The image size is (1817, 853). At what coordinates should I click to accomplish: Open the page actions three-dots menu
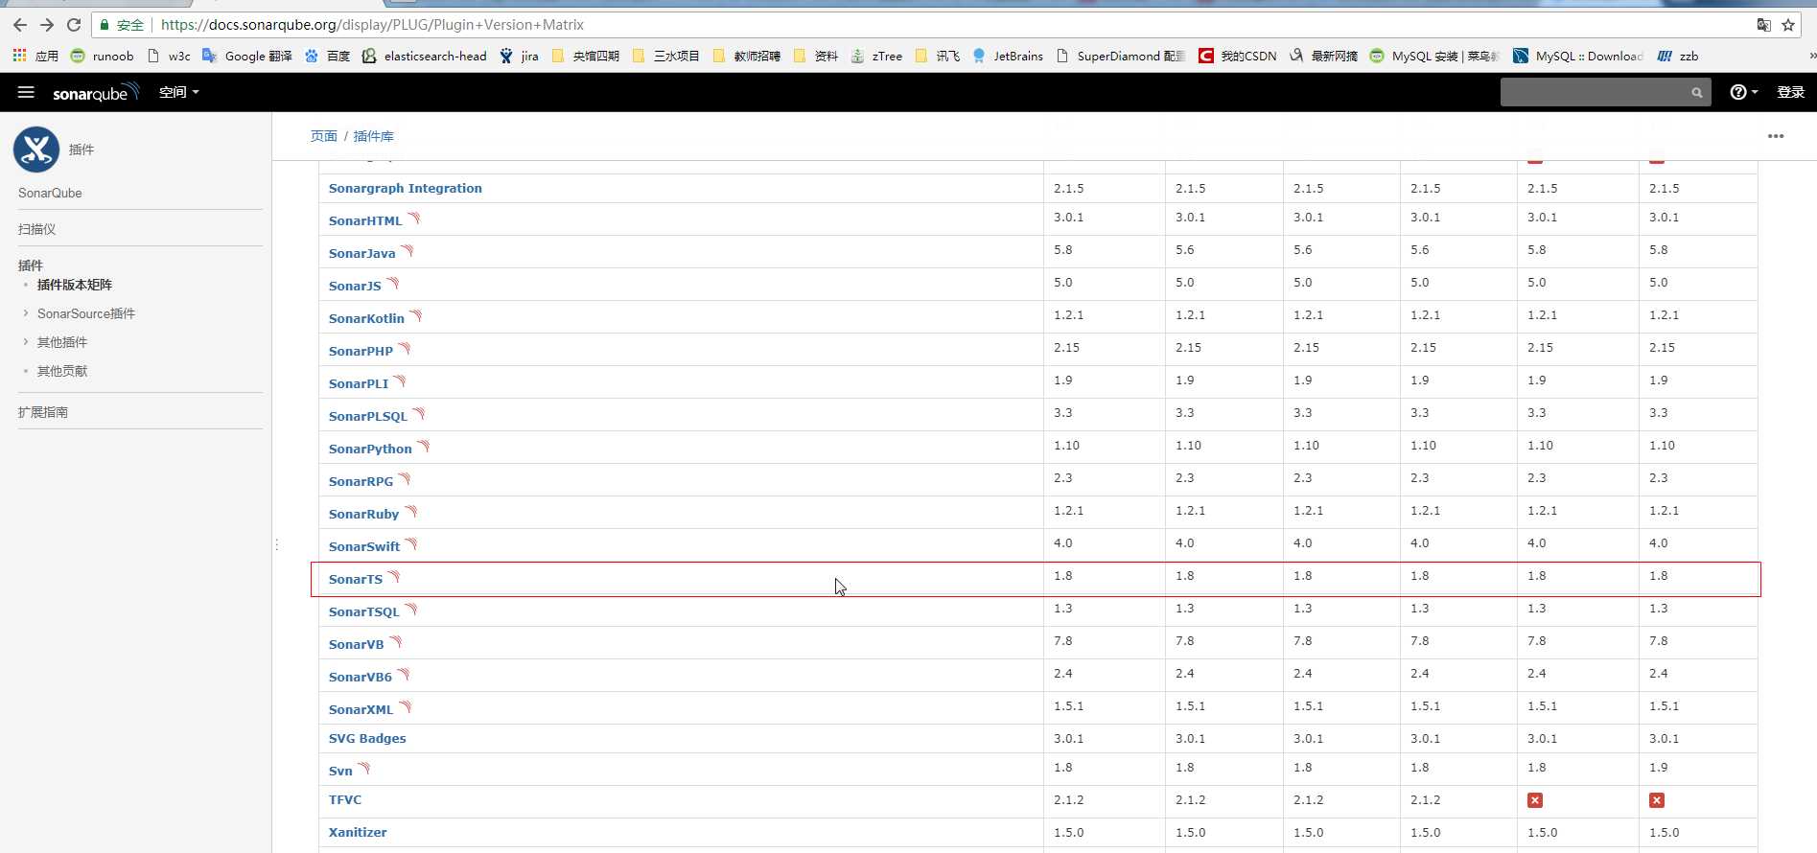coord(1776,136)
